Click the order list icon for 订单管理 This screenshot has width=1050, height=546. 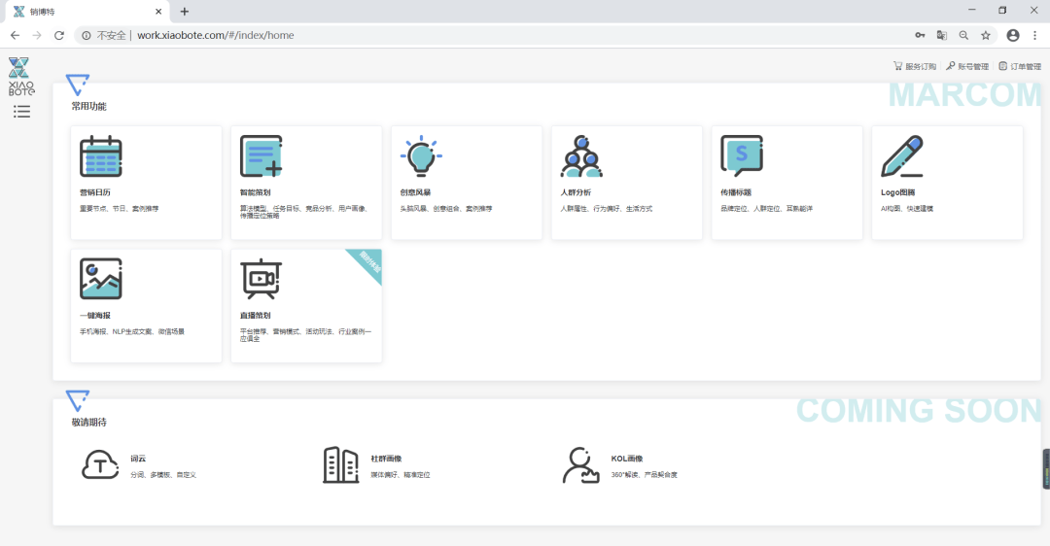tap(1002, 65)
